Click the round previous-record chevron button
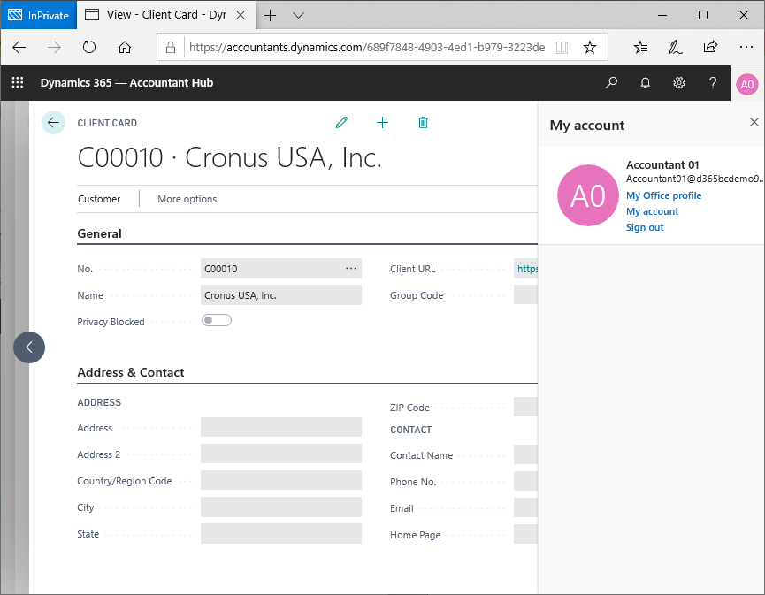This screenshot has height=595, width=765. [29, 347]
